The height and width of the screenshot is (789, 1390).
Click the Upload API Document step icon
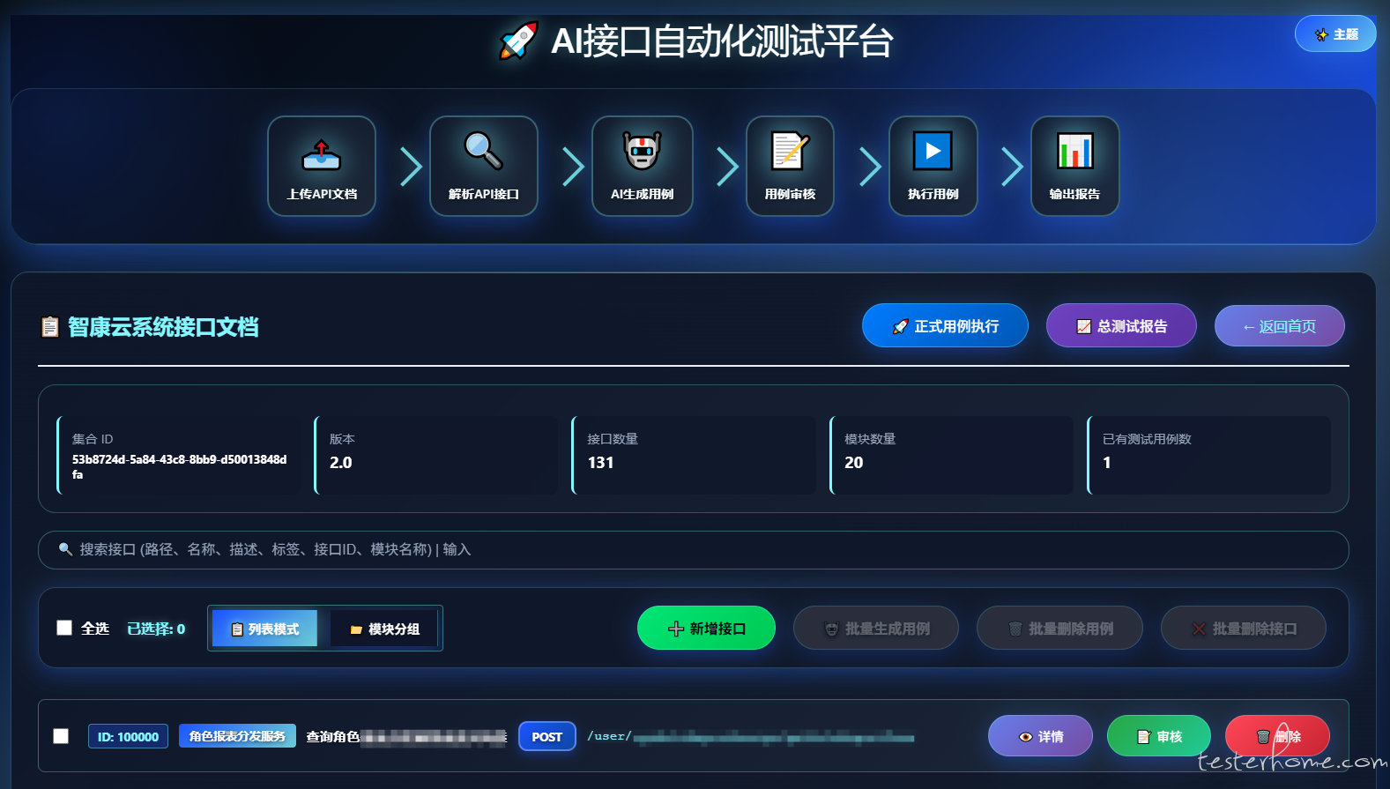click(322, 154)
